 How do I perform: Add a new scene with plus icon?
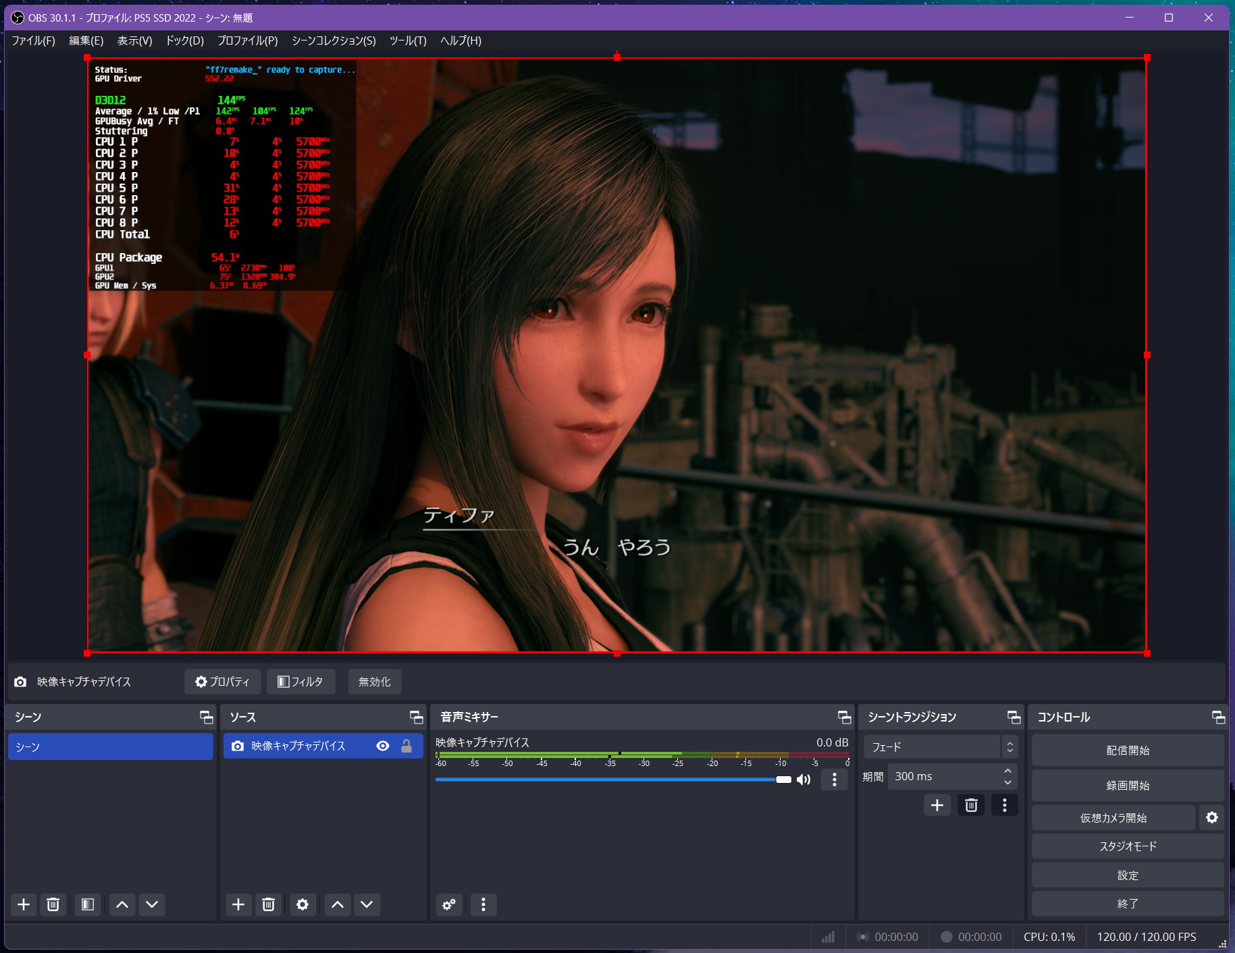tap(24, 904)
